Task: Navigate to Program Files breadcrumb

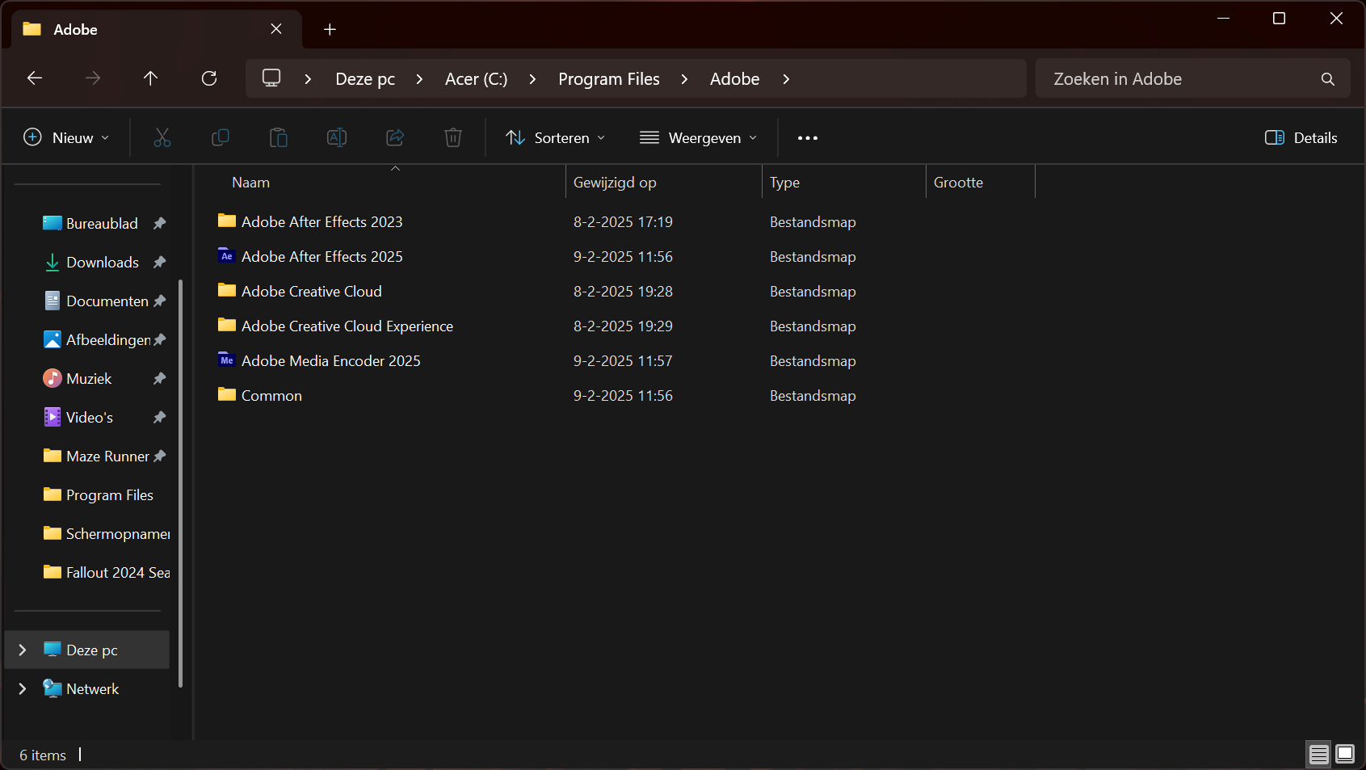Action: [x=609, y=79]
